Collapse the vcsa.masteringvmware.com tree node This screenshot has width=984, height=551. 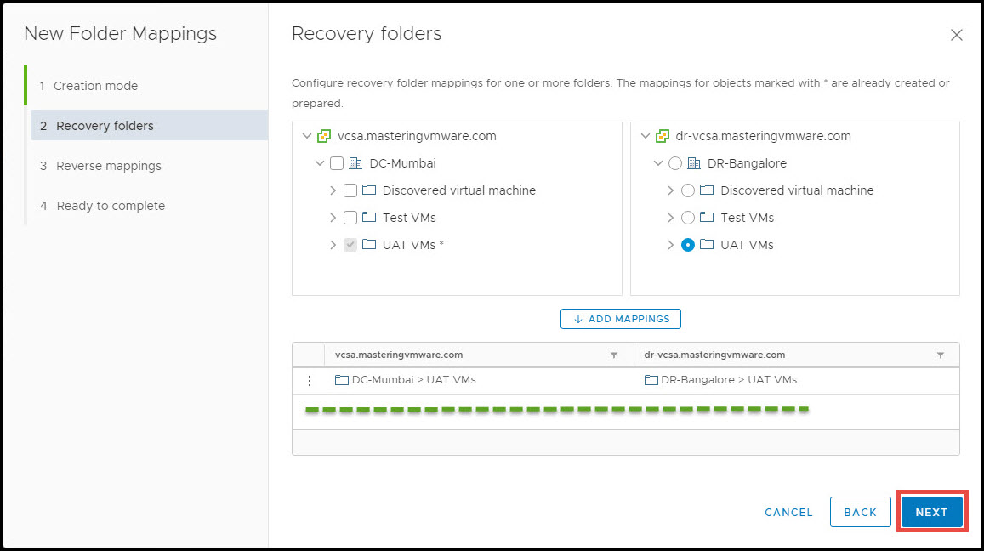(x=307, y=136)
